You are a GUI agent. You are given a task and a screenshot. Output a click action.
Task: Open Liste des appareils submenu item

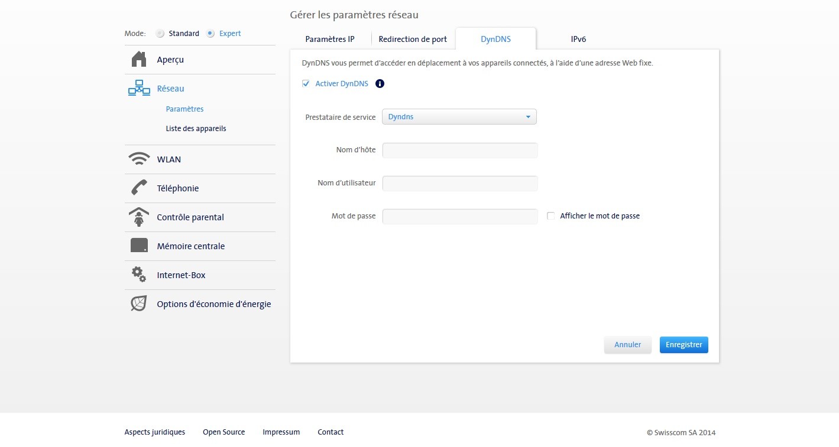[x=196, y=129]
